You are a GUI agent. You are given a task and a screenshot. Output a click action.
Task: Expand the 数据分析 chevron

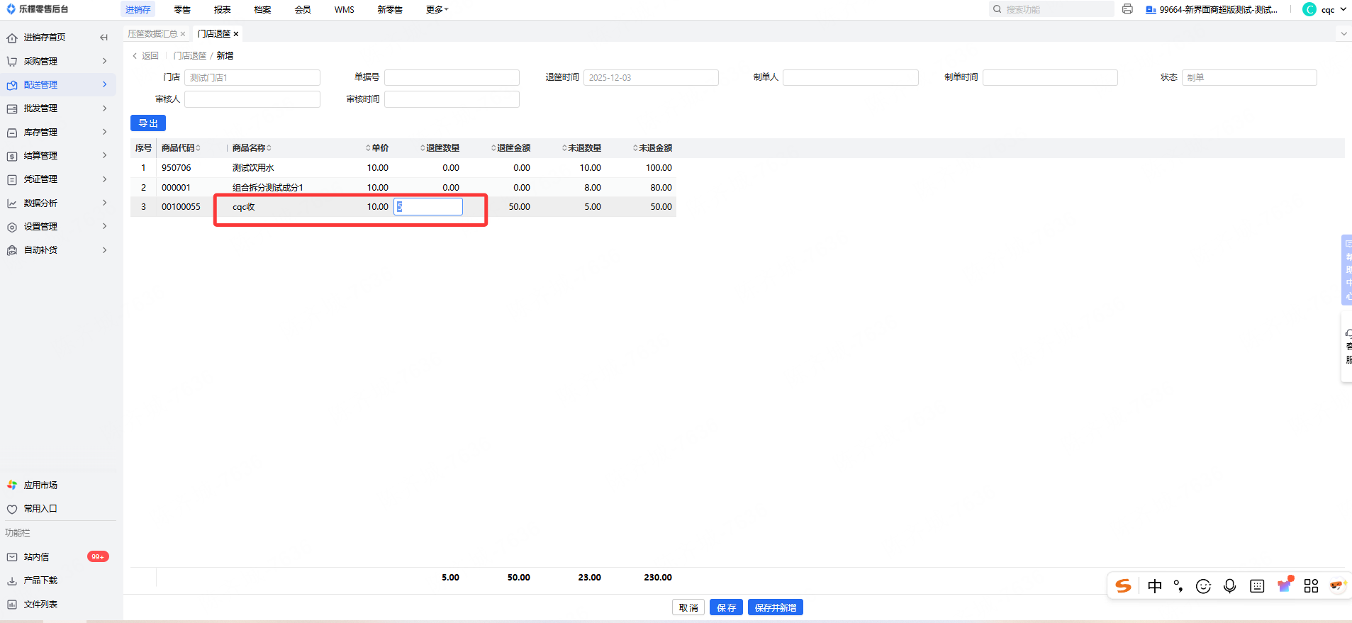[x=104, y=203]
